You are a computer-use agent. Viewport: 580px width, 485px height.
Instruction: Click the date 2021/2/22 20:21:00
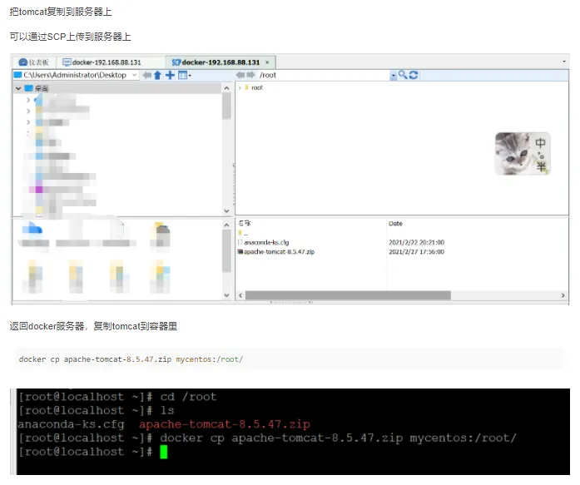[416, 242]
